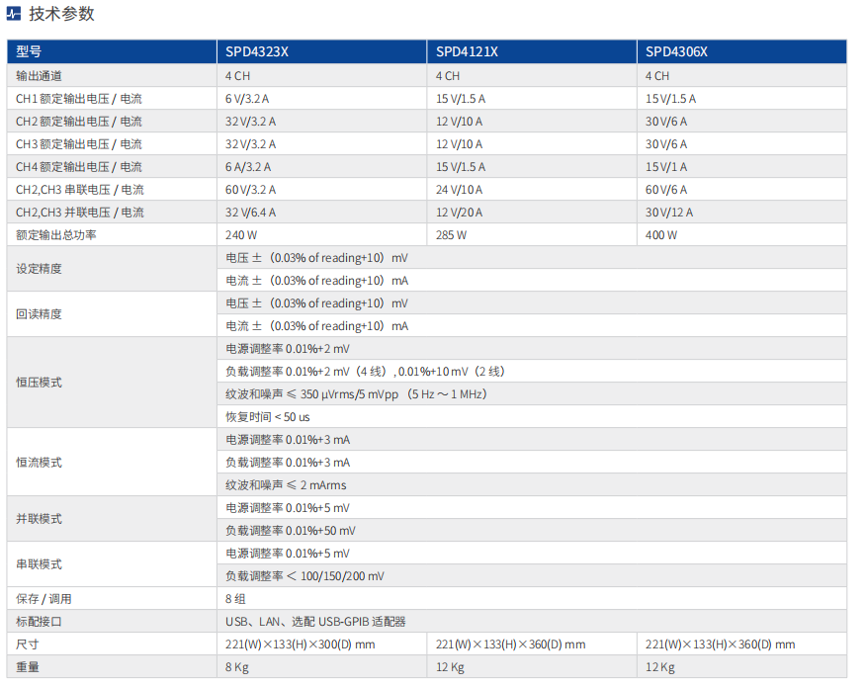Screen dimensions: 866x687
Task: Click the 串联模式 row label
Action: click(x=39, y=564)
